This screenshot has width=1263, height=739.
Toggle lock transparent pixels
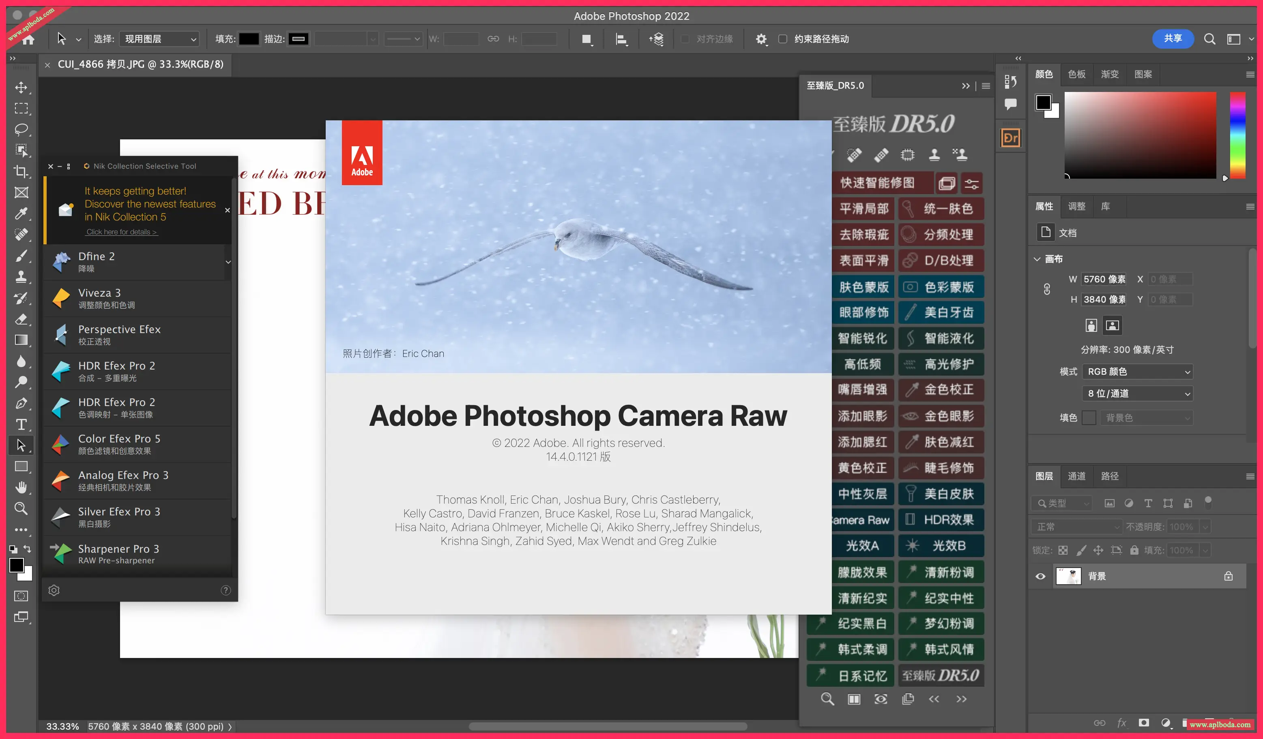[x=1063, y=550]
